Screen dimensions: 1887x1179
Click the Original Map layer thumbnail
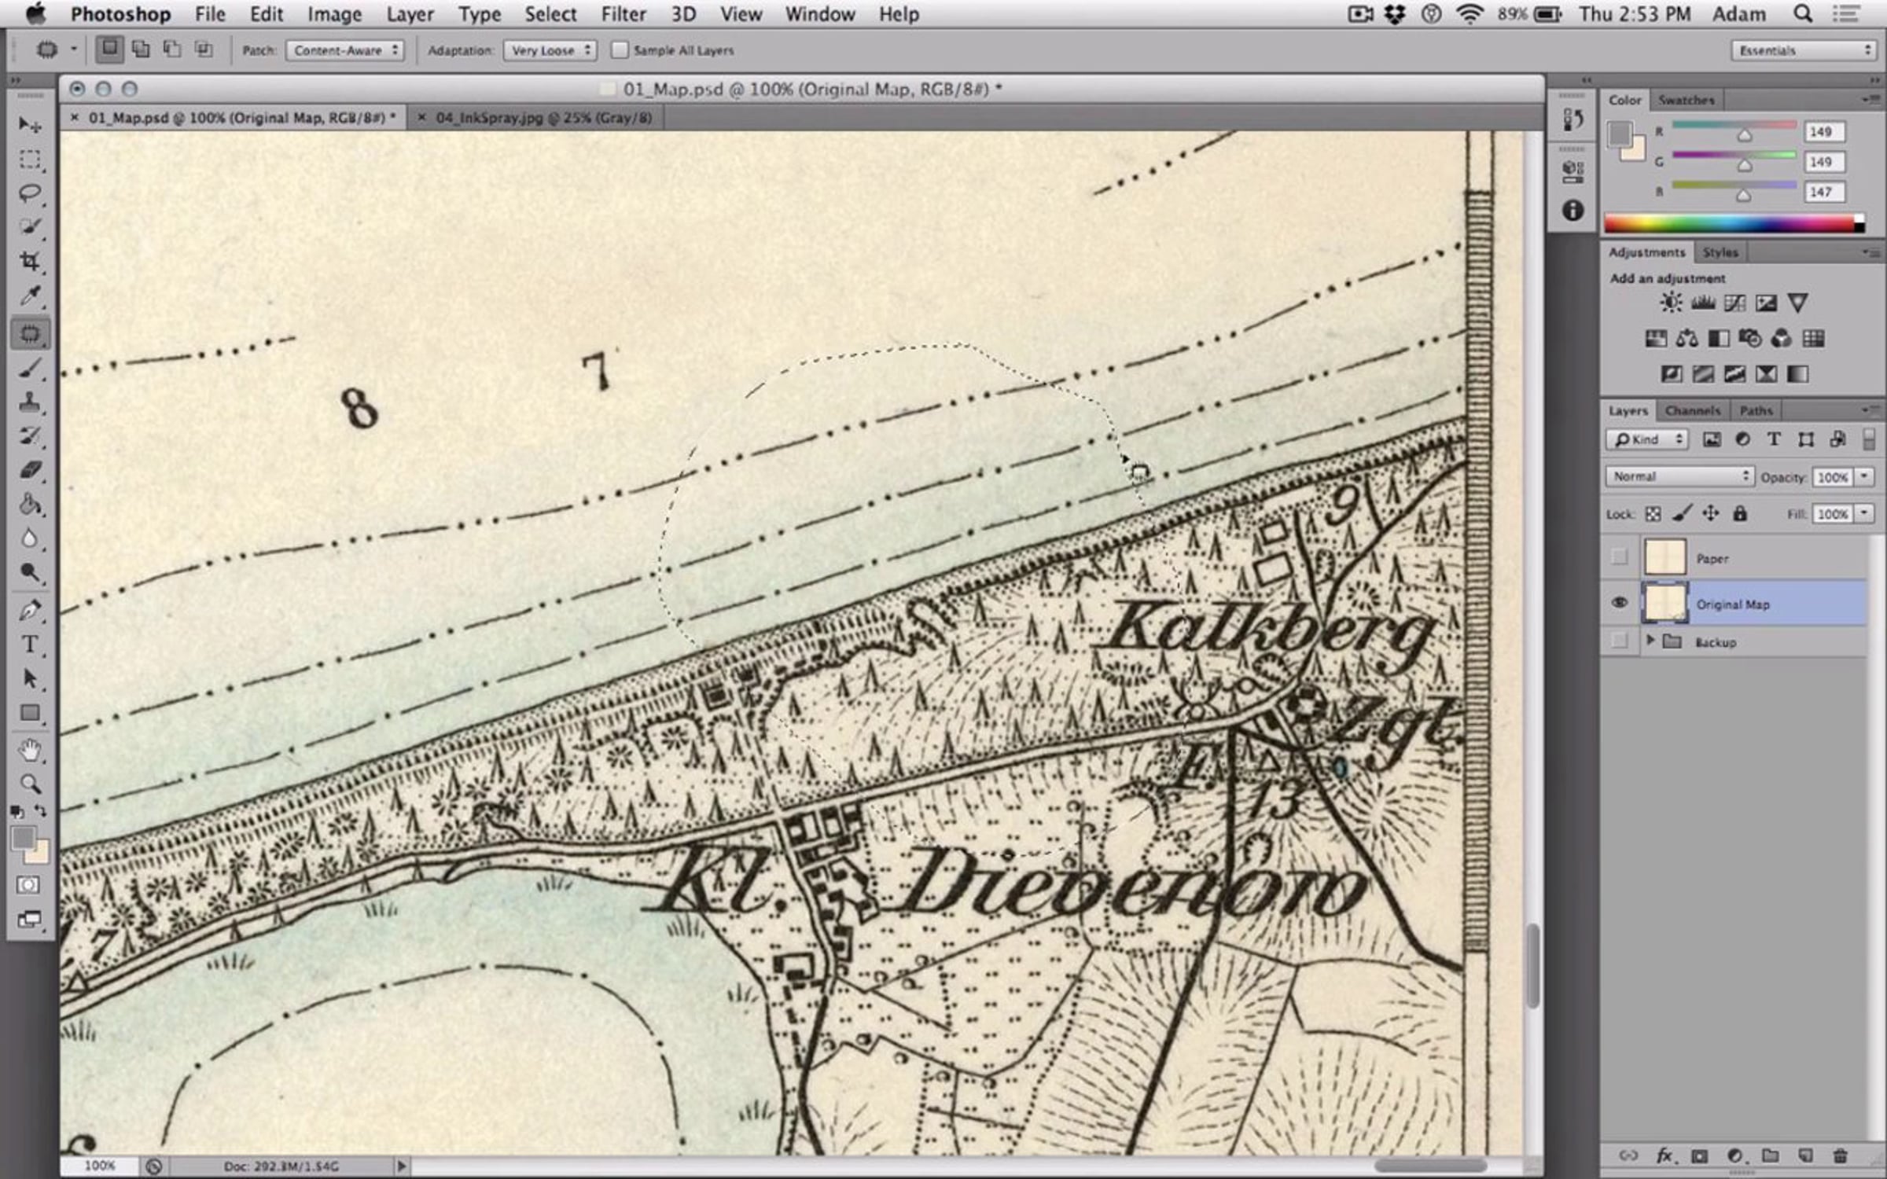(1664, 603)
